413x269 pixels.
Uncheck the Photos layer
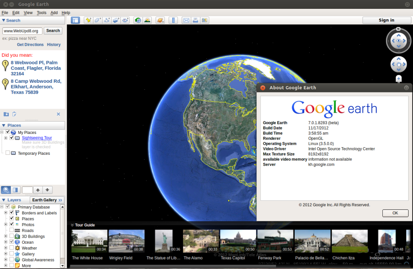(11, 224)
